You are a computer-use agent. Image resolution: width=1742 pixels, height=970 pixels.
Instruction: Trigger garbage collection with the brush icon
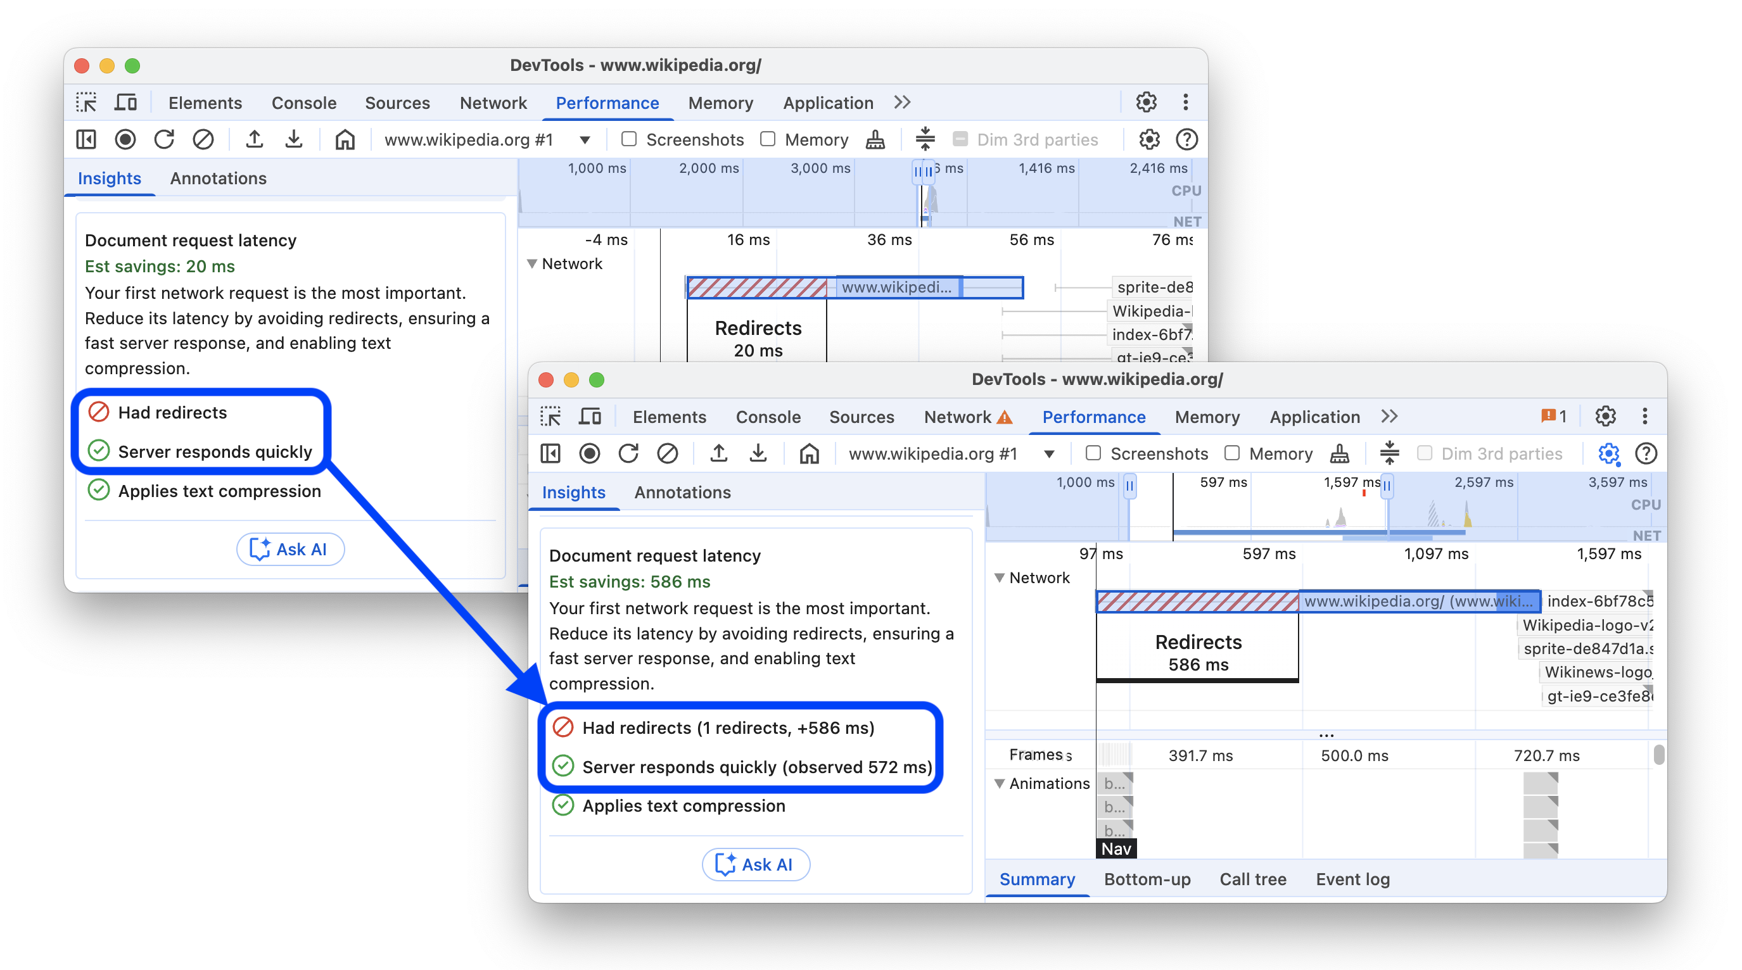click(1340, 453)
